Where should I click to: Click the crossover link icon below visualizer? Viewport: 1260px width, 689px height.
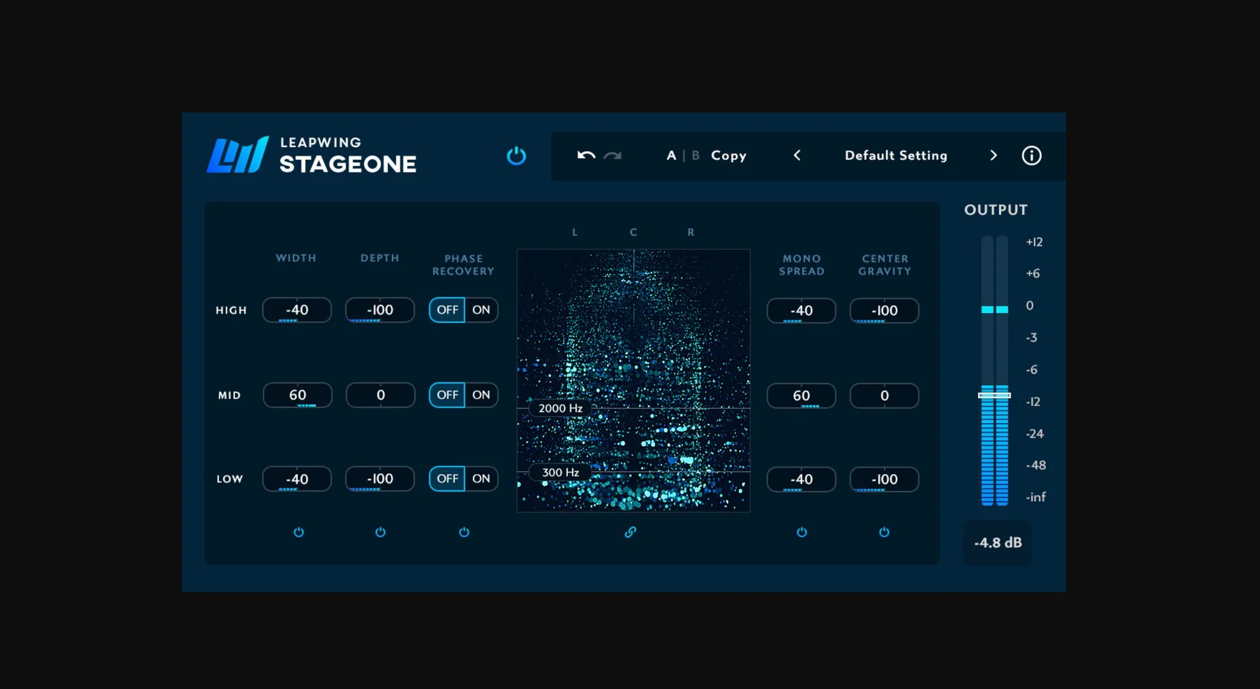(630, 532)
